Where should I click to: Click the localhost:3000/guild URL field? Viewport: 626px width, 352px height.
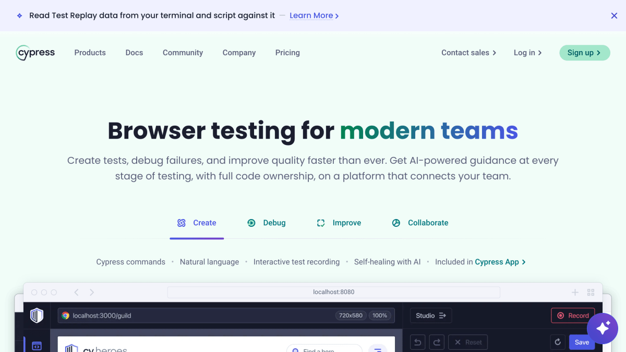[x=226, y=315]
